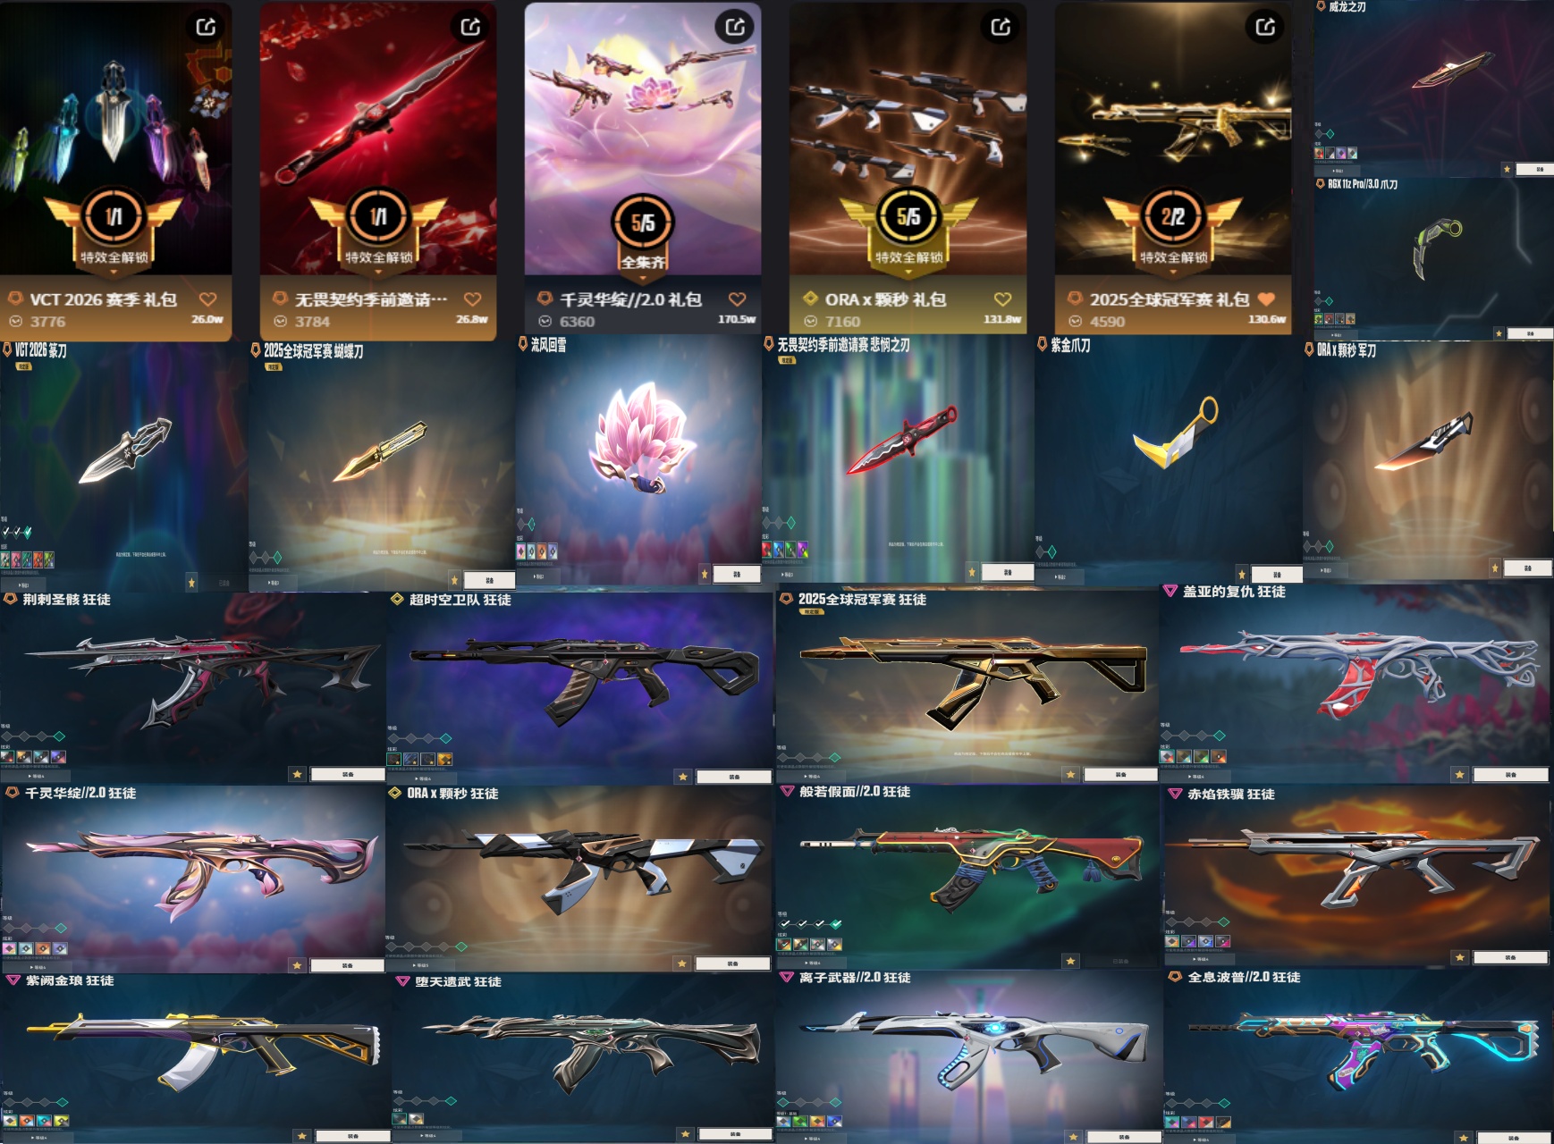This screenshot has height=1144, width=1554.
Task: Click share icon on VCT 2026 赛季礼包 card
Action: (206, 27)
